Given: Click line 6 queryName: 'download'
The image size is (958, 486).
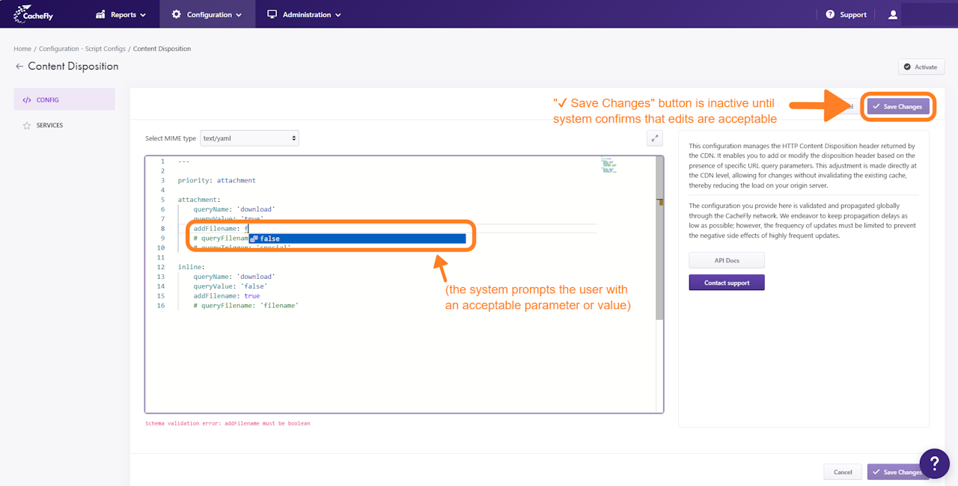Looking at the screenshot, I should pos(234,209).
